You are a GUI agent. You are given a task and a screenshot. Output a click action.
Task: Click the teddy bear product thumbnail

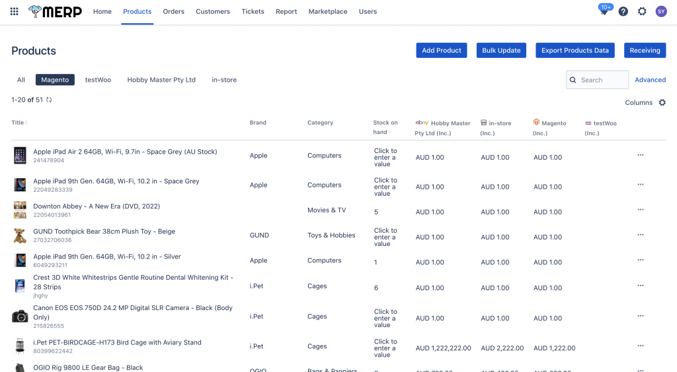[20, 235]
